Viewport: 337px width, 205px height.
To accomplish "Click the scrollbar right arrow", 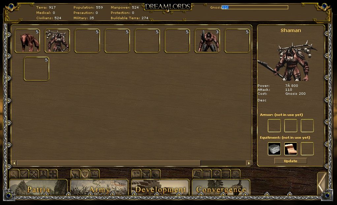I will [x=249, y=163].
